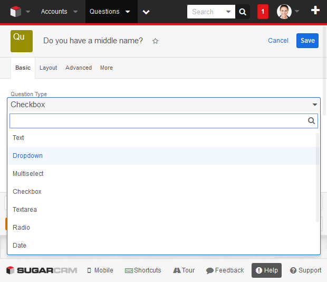Viewport: 327px width, 282px height.
Task: Open the Accounts module tab
Action: (54, 12)
